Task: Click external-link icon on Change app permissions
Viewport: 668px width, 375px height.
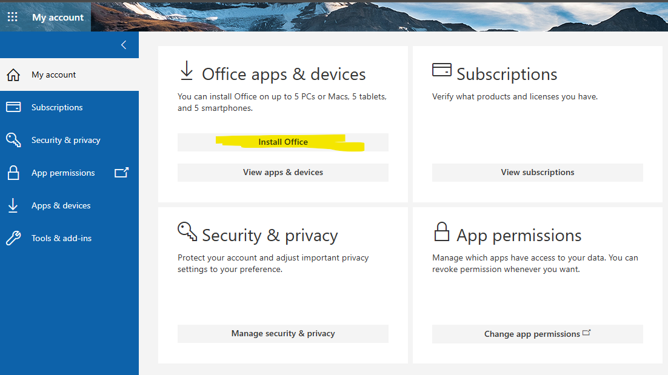Action: (x=587, y=333)
